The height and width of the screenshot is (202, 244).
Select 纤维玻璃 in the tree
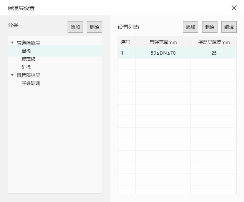(31, 83)
